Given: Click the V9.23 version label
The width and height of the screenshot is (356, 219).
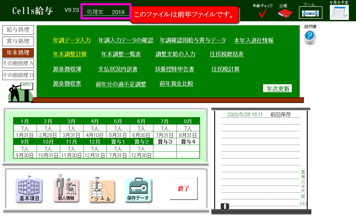Looking at the screenshot, I should click(x=72, y=10).
